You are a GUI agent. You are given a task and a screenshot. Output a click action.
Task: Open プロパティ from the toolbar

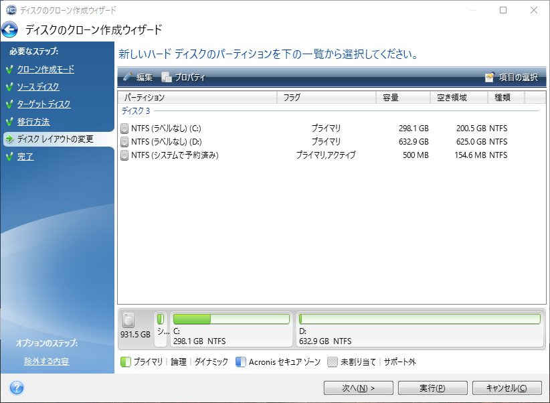click(x=183, y=77)
